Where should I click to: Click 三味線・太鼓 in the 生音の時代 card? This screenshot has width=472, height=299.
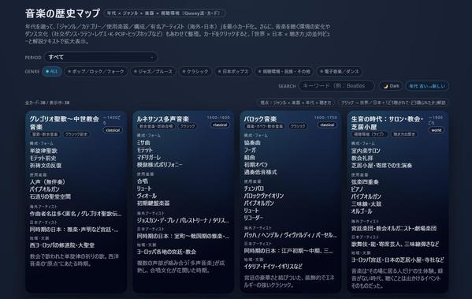(366, 204)
